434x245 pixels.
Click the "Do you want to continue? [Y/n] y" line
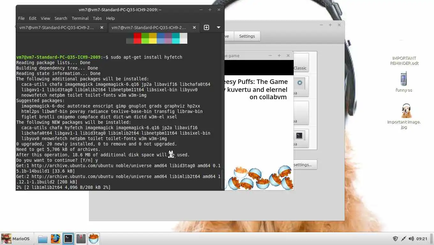57,160
